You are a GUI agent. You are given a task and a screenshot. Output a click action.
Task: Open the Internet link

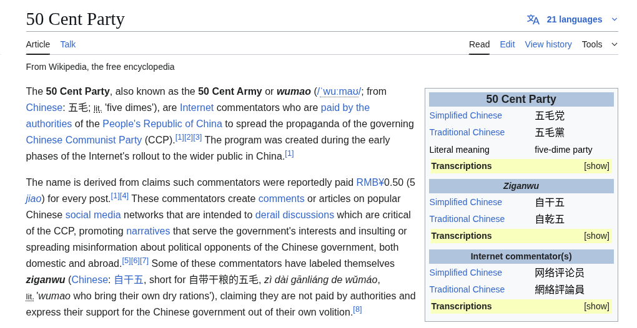tap(197, 107)
